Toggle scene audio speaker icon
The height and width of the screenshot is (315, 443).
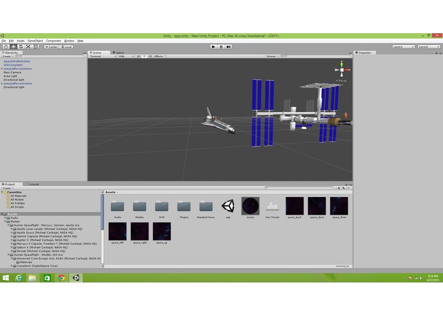click(x=150, y=56)
